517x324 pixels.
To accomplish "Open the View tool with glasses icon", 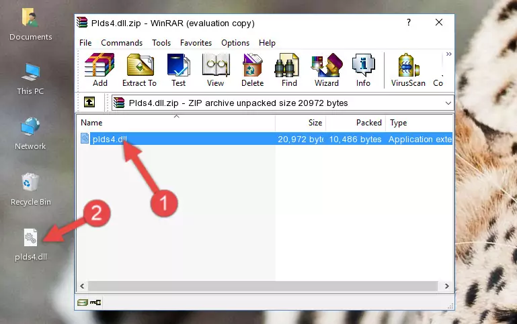I will point(216,70).
